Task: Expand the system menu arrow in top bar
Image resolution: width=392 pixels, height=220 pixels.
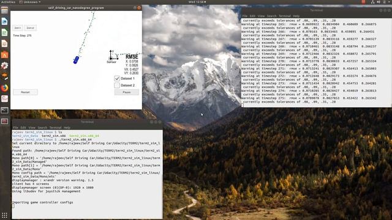Action: coord(389,2)
